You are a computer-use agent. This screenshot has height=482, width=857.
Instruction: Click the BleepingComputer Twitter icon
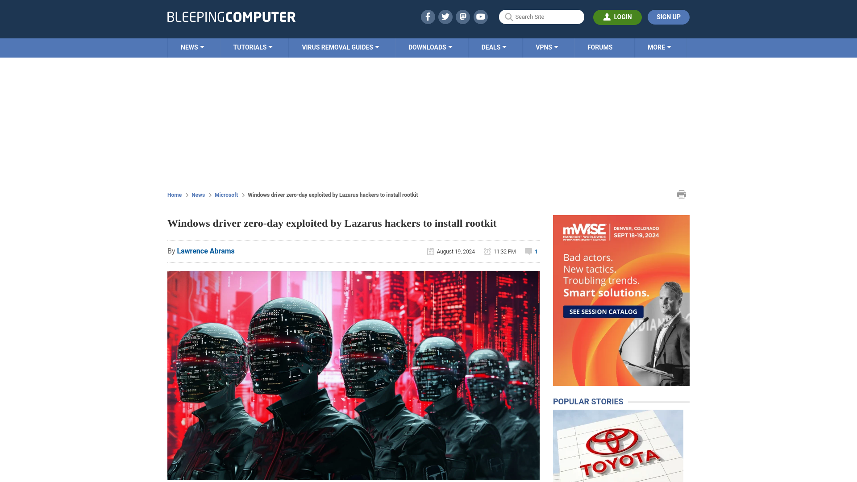click(445, 17)
